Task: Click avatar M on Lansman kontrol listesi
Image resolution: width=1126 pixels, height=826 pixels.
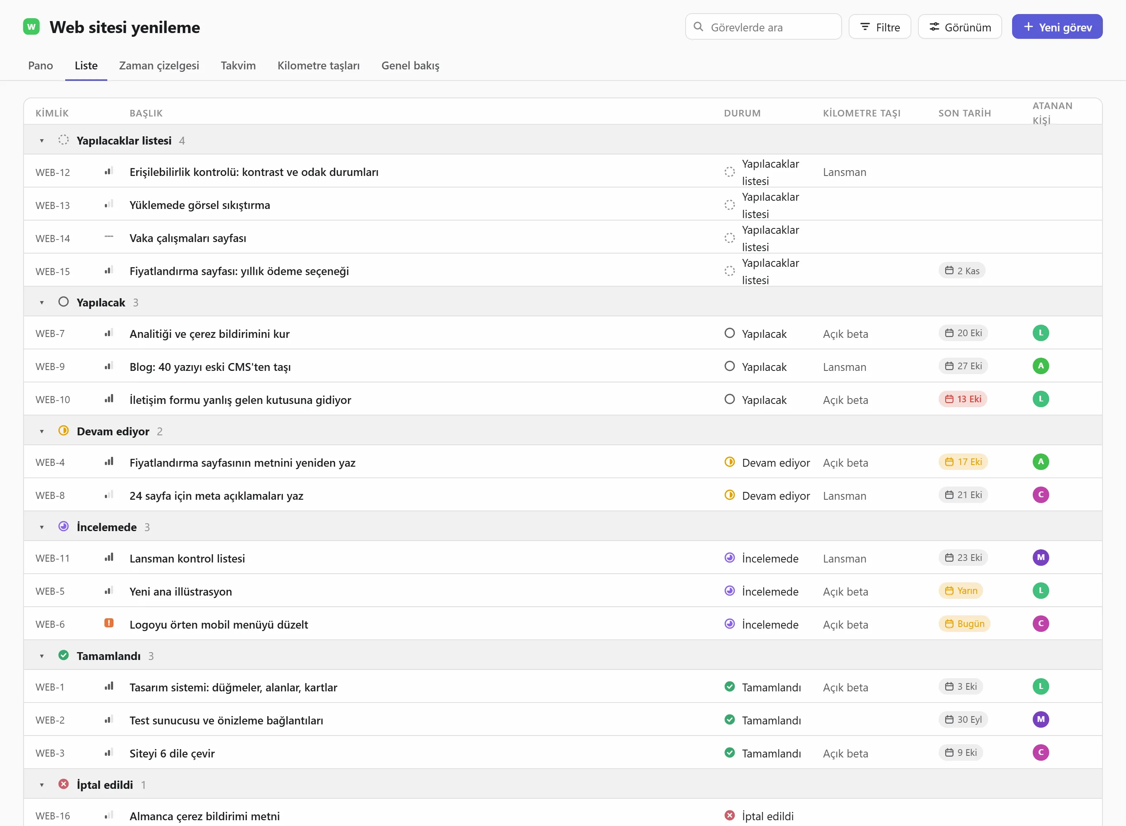Action: point(1041,558)
